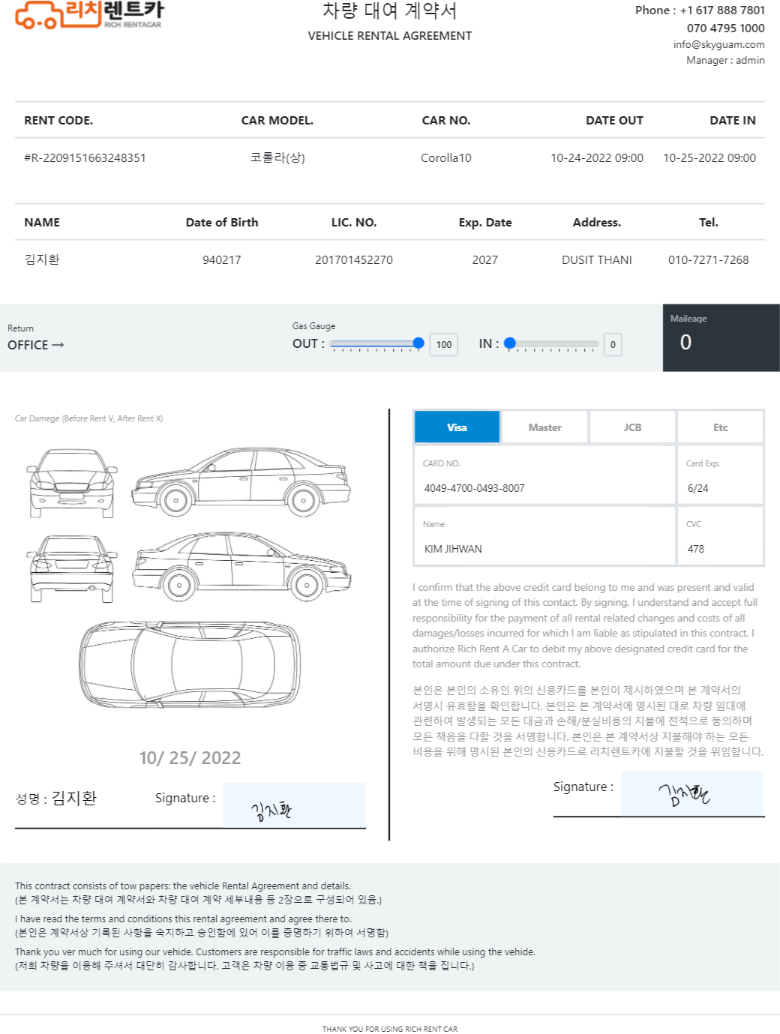Screen dimensions: 780x1034
Task: Click the gas gauge IN slider handle
Action: (x=510, y=343)
